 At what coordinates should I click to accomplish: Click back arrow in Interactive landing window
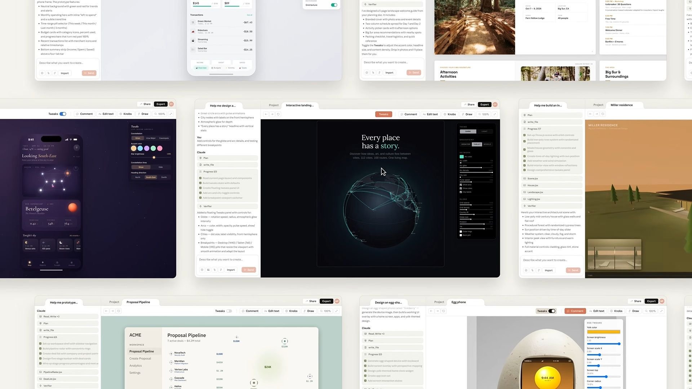[266, 114]
